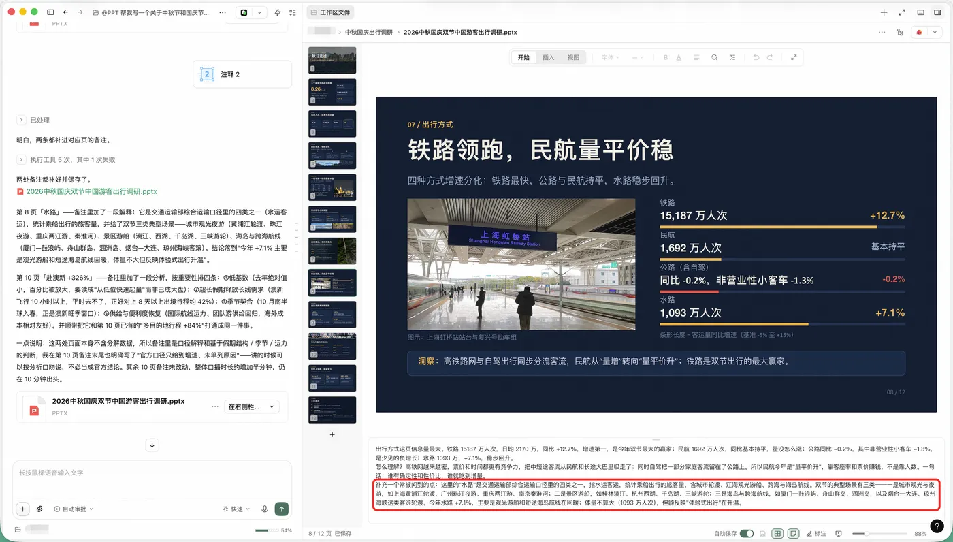Toggle the left sidebar panel icon in the title bar

[x=50, y=12]
